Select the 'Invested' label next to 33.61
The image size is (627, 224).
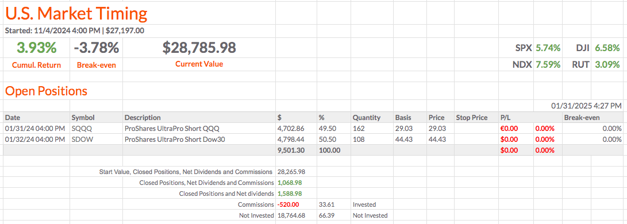tap(364, 204)
